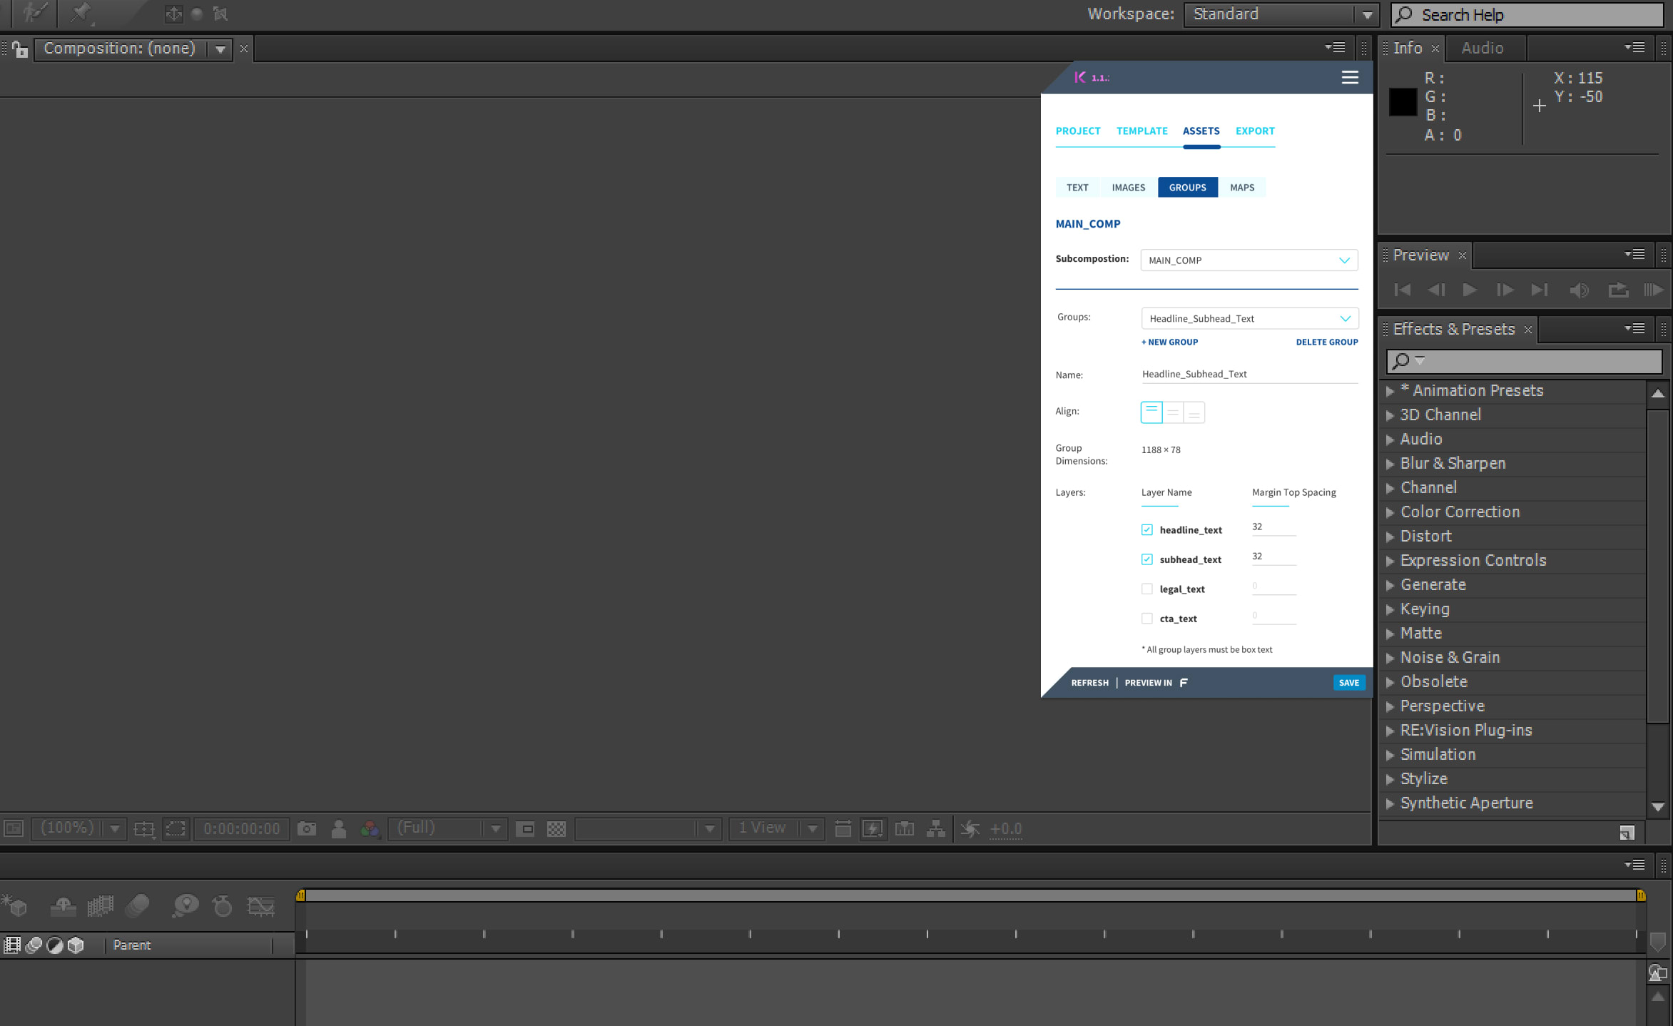The width and height of the screenshot is (1673, 1026).
Task: Check the cta_text layer checkbox
Action: [1146, 619]
